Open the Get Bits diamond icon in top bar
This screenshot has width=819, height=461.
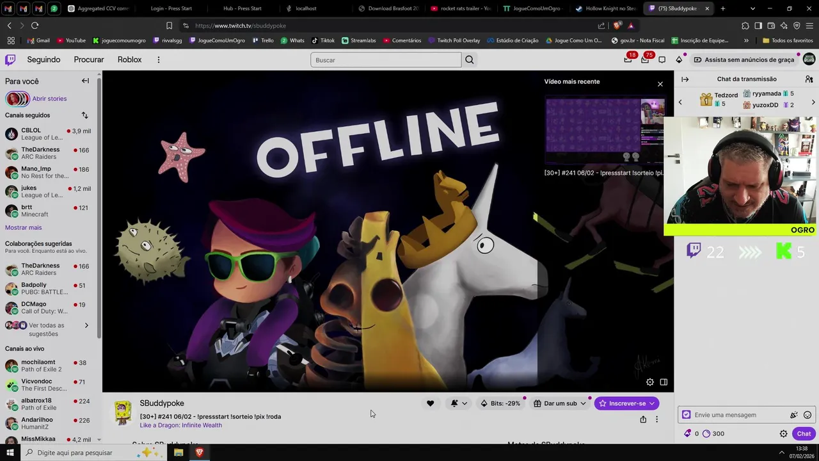[679, 60]
